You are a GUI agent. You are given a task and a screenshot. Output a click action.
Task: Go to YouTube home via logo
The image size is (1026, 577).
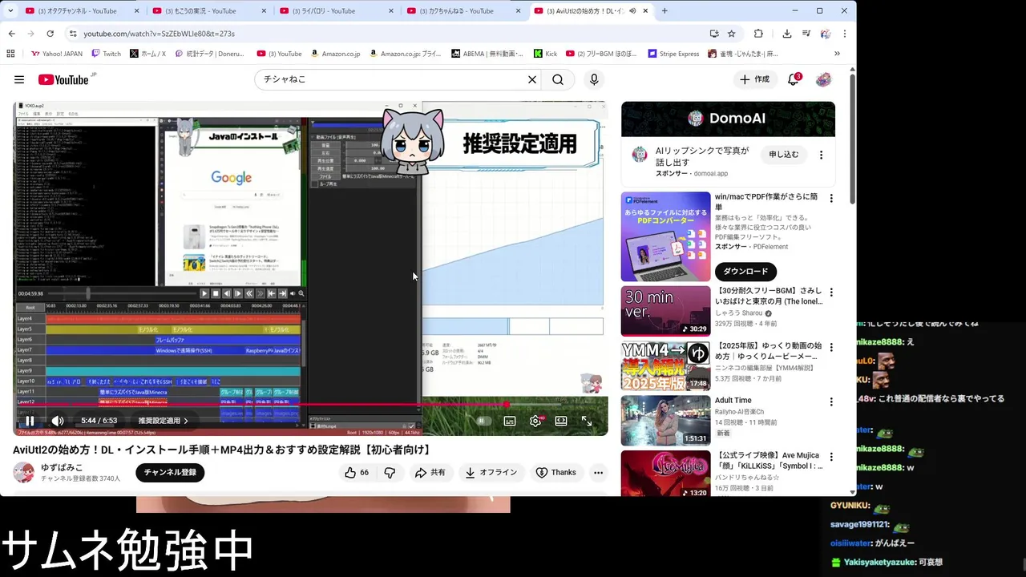coord(63,79)
